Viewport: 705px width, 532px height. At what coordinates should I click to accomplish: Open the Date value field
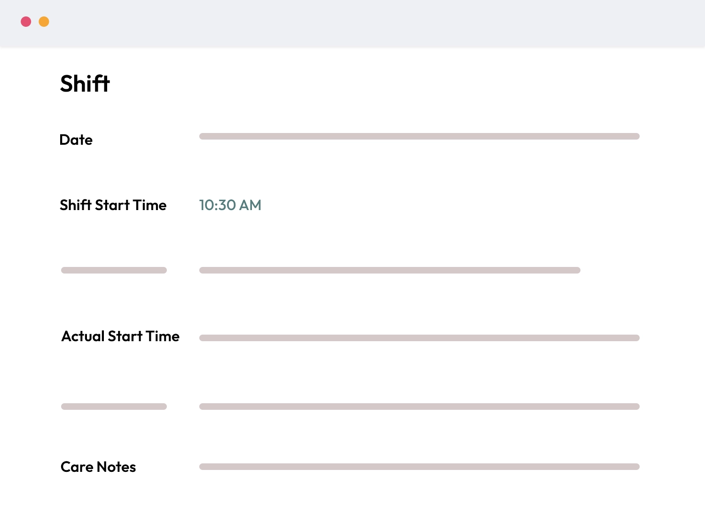click(419, 136)
